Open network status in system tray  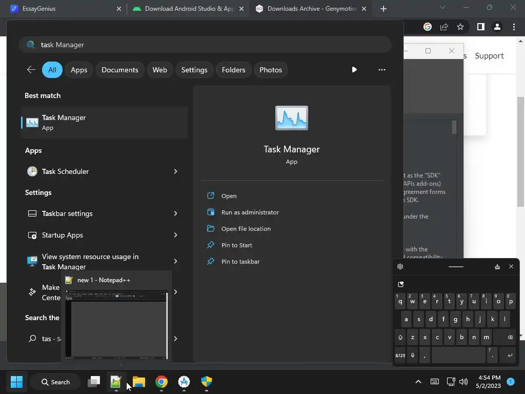click(x=451, y=382)
